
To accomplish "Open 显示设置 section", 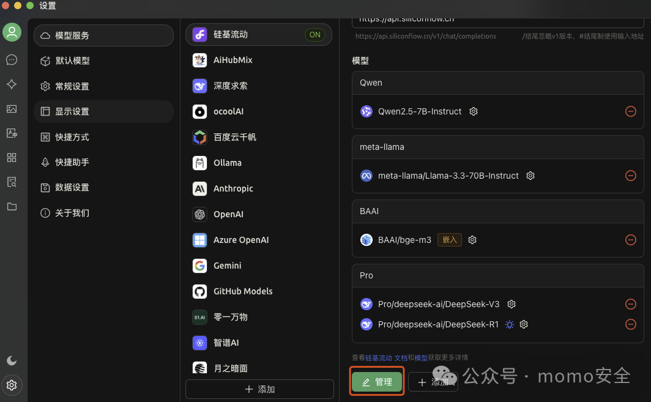I will tap(103, 111).
